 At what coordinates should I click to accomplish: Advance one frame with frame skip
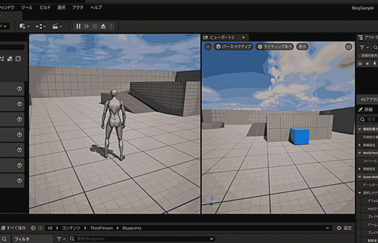coord(87,26)
